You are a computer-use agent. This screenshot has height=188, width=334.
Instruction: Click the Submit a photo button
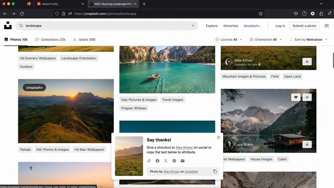pos(304,26)
